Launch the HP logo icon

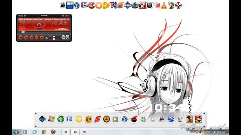149,5
